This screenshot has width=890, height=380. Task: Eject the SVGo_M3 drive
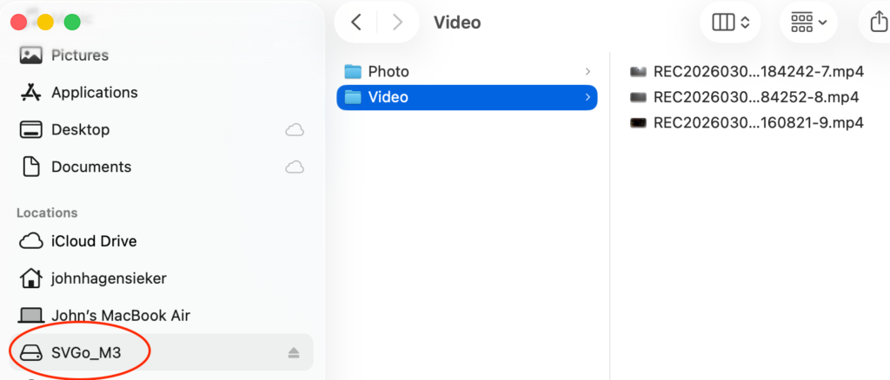(x=294, y=352)
